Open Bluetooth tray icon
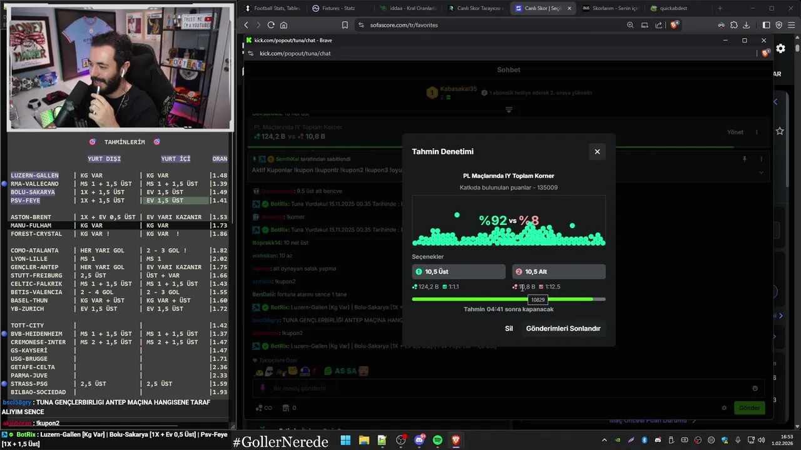Viewport: 801px width, 450px height. (x=645, y=441)
